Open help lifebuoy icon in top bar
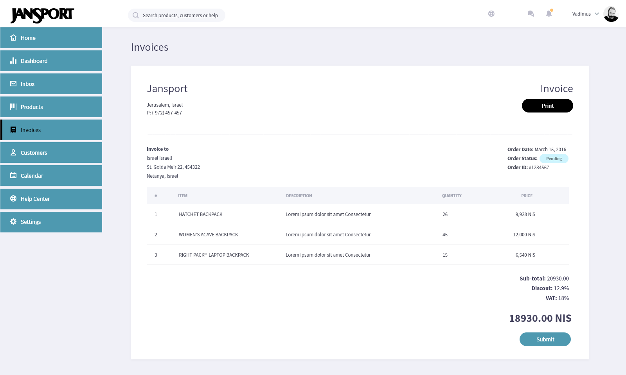626x375 pixels. point(491,14)
